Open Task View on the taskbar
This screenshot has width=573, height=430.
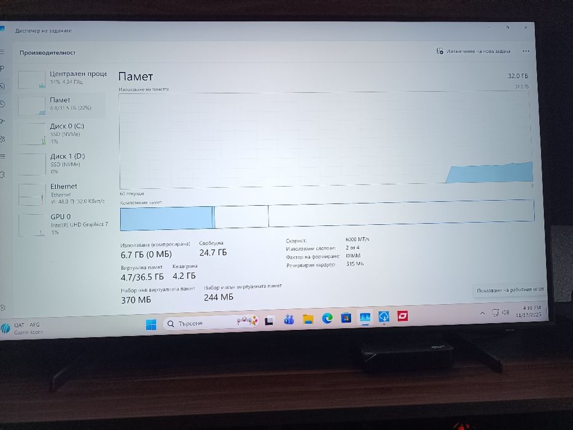coord(270,321)
